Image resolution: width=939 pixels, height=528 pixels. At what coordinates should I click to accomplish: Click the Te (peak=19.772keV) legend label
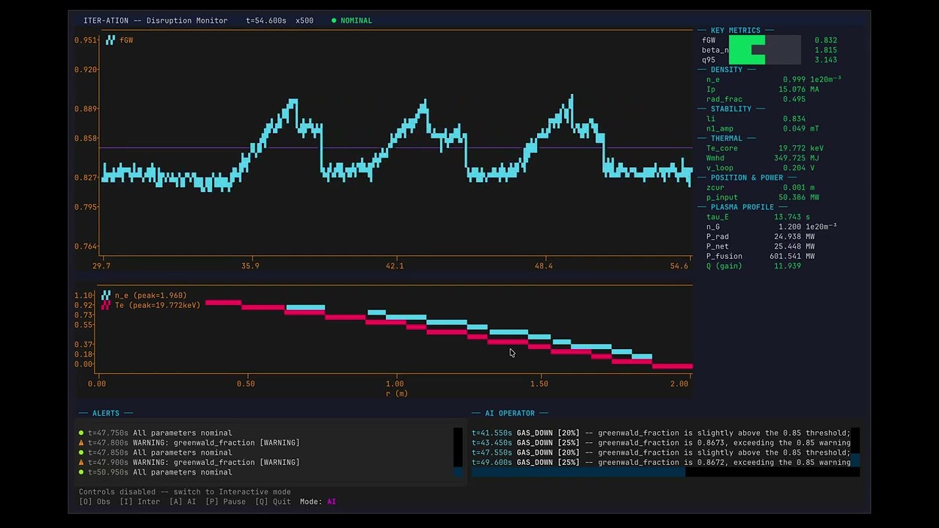[x=158, y=305]
